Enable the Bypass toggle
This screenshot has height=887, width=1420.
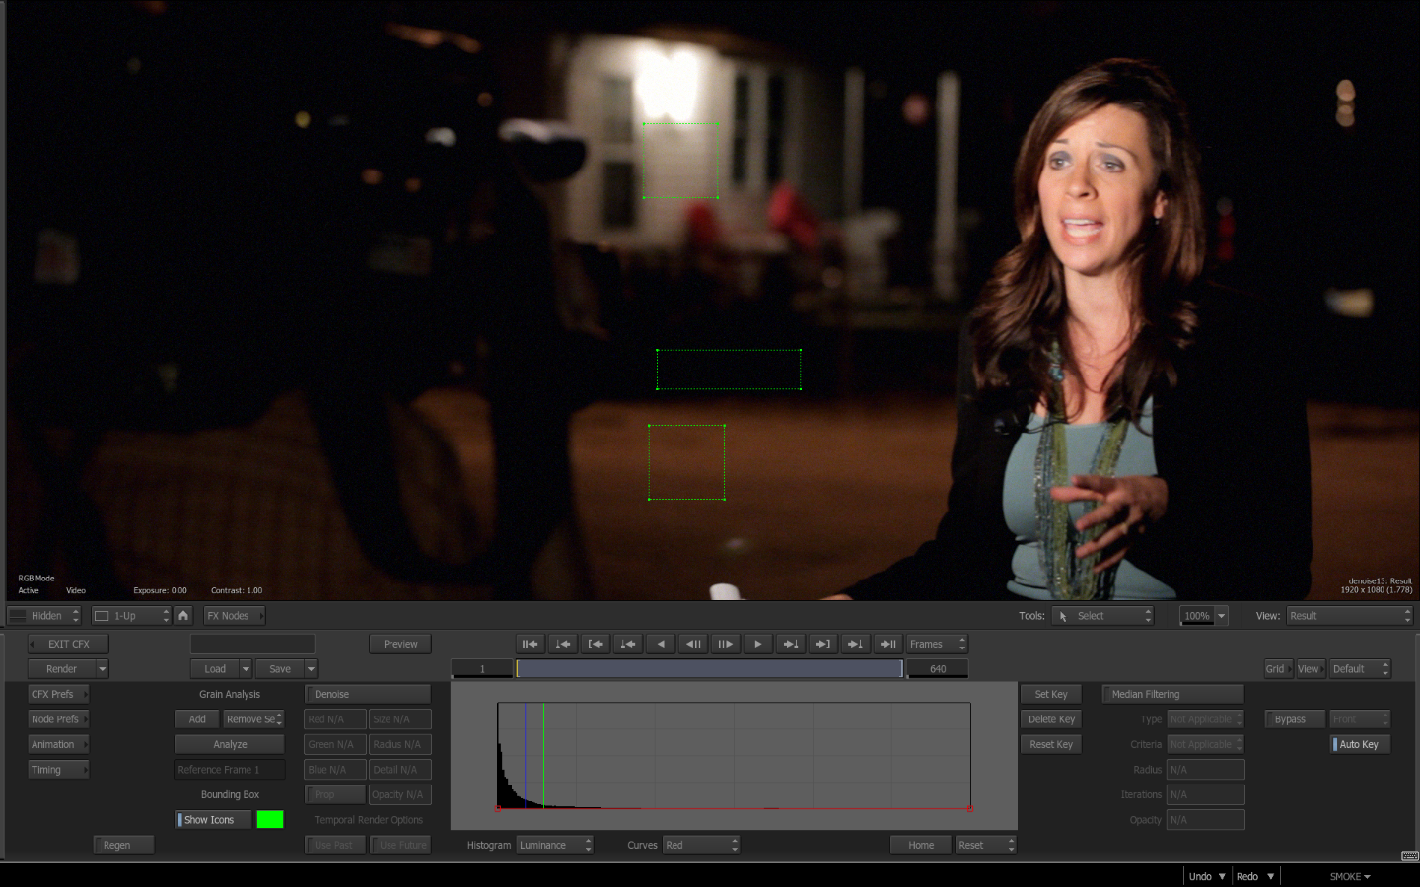(x=1293, y=719)
